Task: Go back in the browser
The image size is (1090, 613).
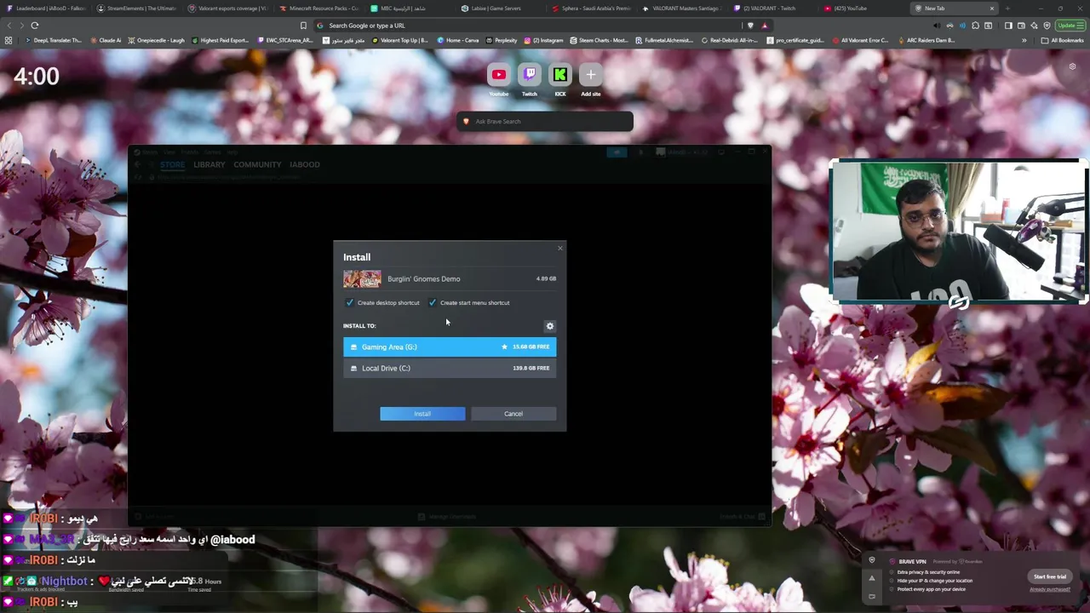Action: point(10,26)
